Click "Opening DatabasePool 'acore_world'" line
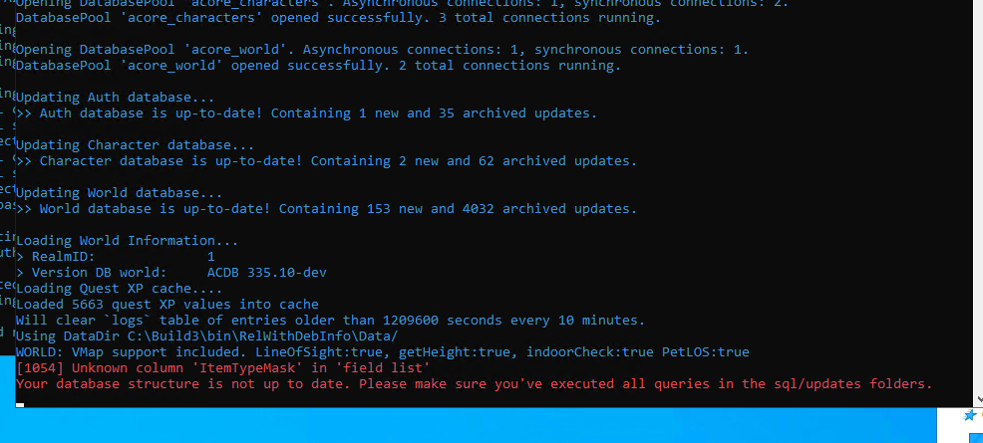983x443 pixels. [x=383, y=50]
